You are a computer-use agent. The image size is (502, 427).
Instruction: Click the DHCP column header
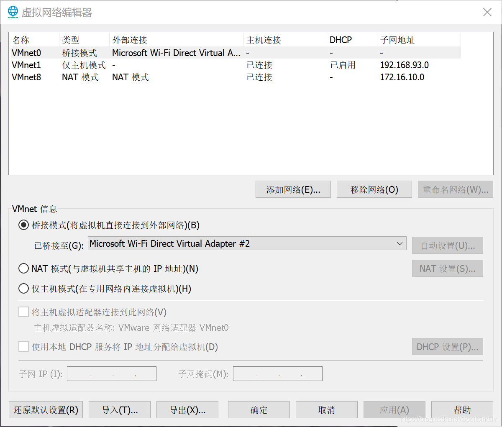pyautogui.click(x=352, y=40)
